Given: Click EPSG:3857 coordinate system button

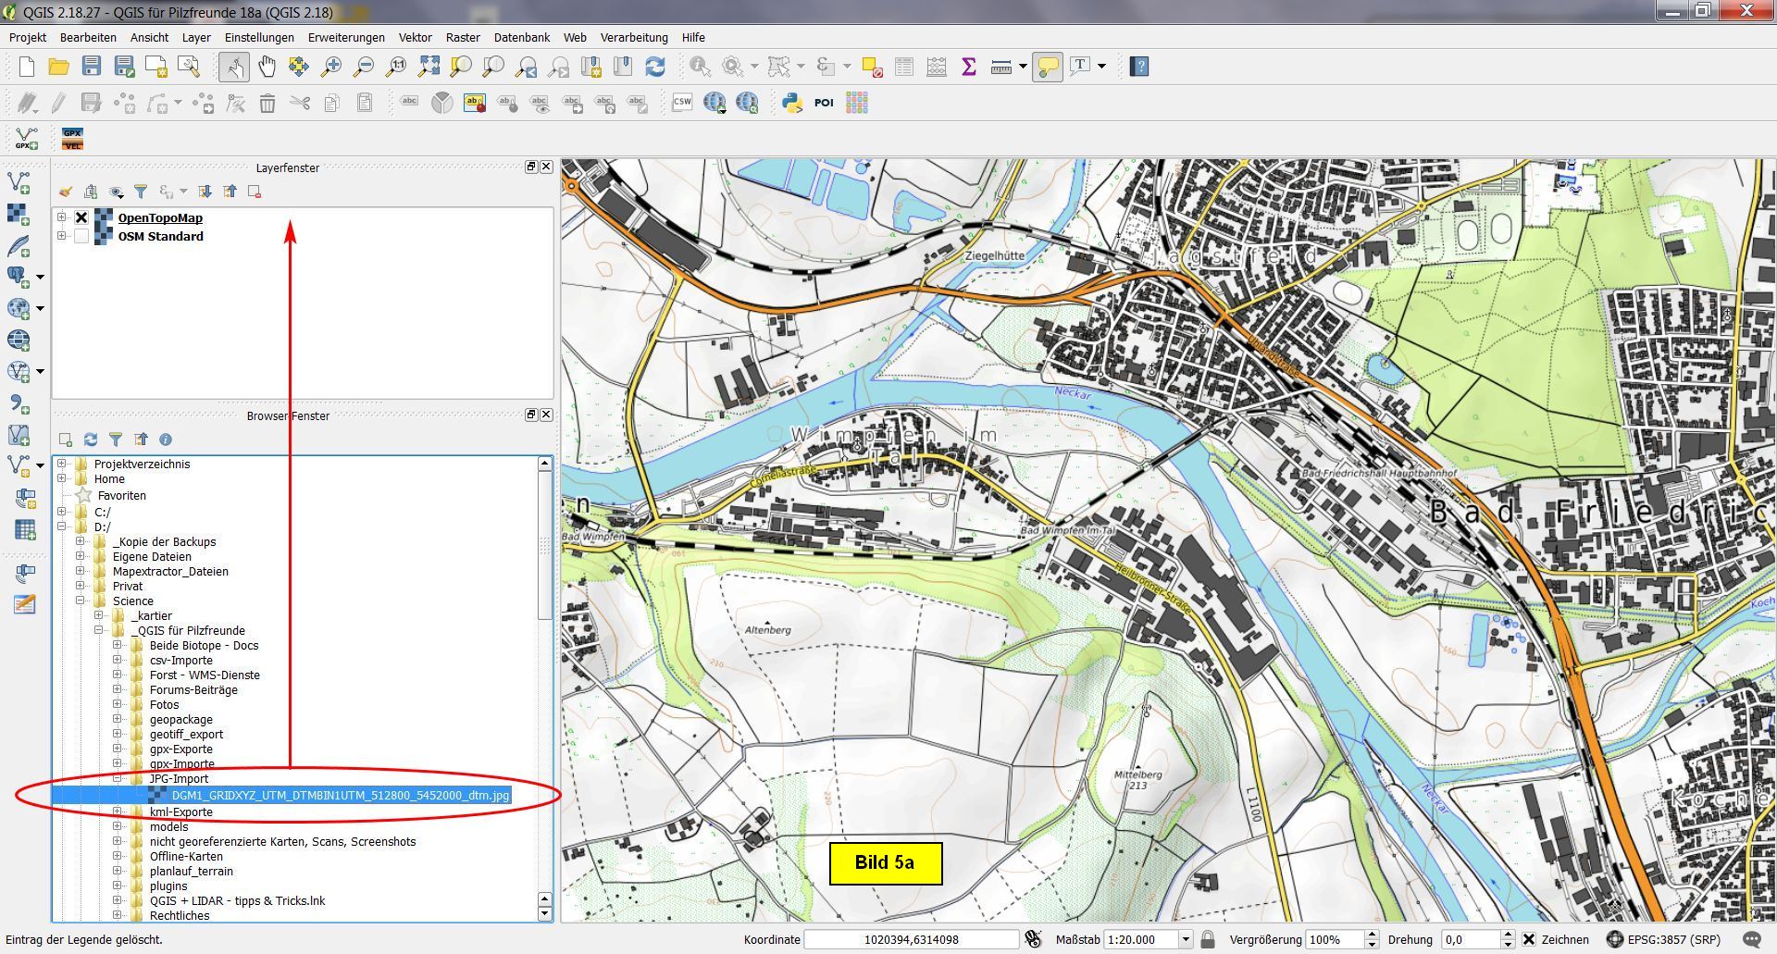Looking at the screenshot, I should tap(1664, 939).
